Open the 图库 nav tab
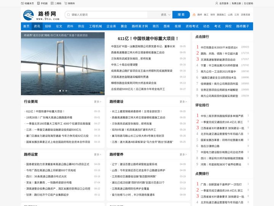274x206 pixels. tap(167, 26)
